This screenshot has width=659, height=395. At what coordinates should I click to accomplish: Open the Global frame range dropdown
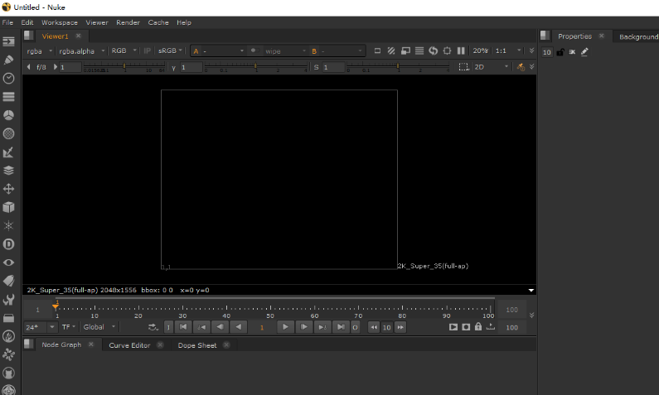pos(99,327)
